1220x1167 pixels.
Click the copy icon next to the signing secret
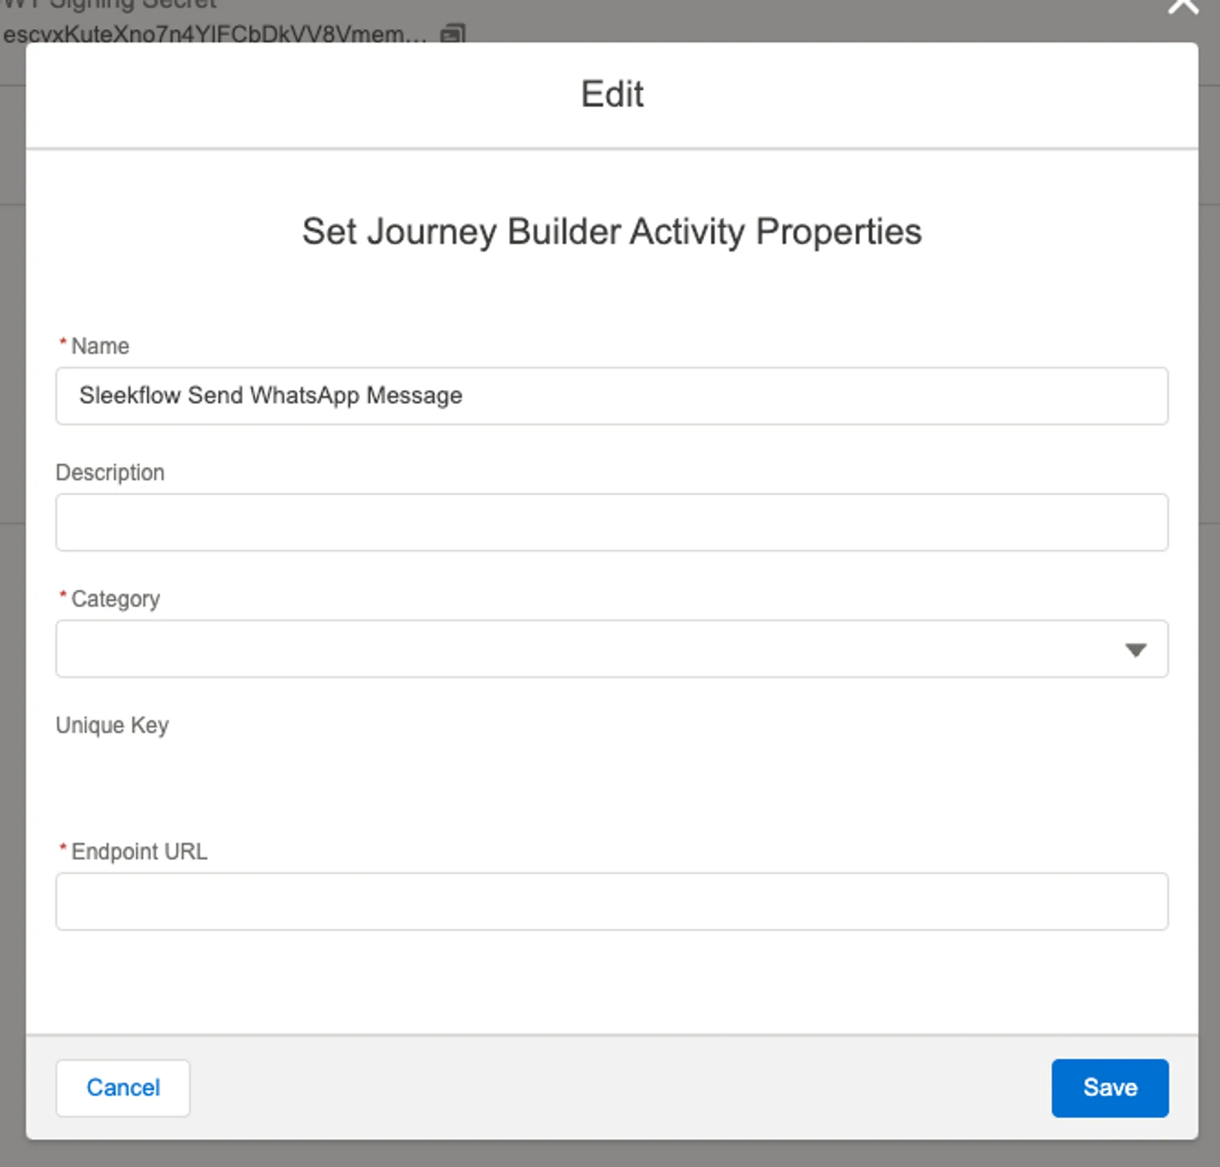(453, 33)
